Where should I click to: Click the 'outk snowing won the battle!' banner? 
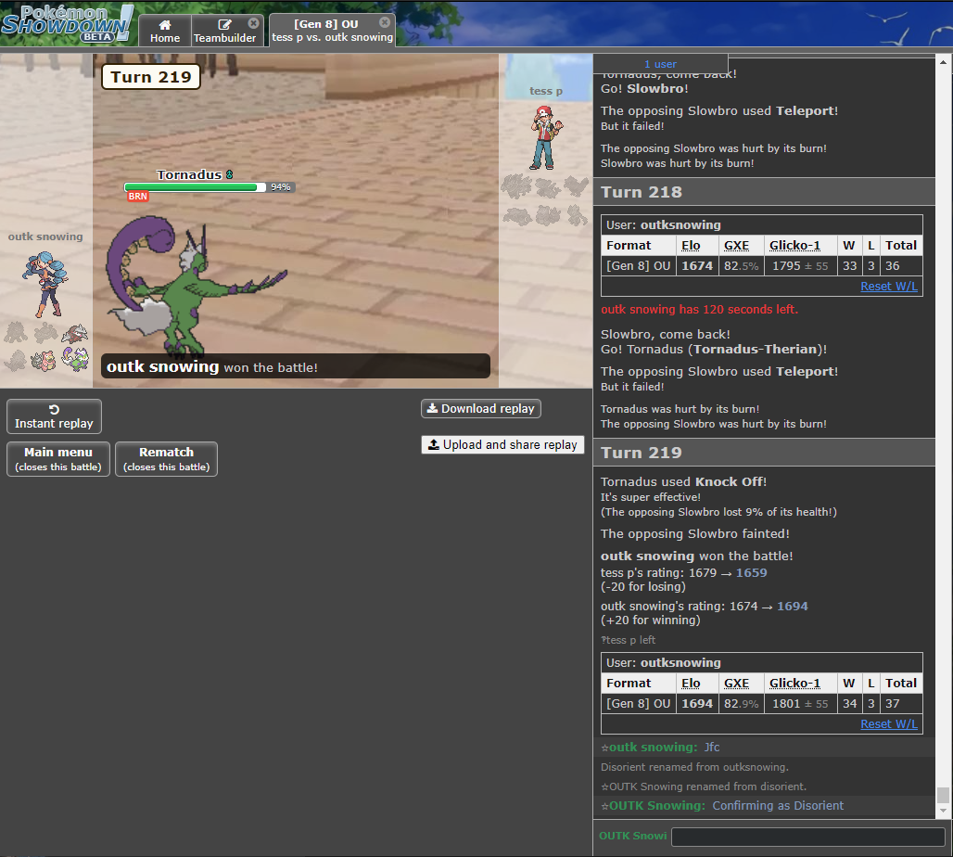coord(296,366)
